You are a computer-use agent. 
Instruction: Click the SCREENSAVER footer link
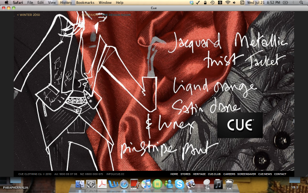(246, 174)
